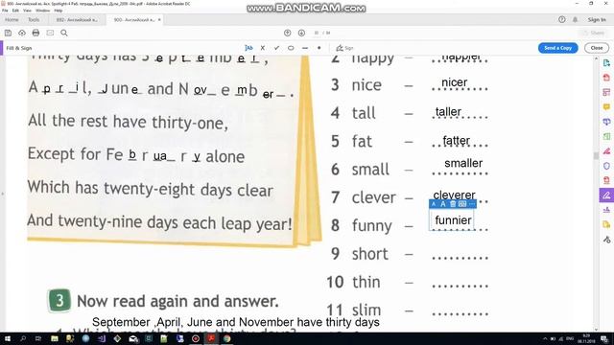Image resolution: width=614 pixels, height=345 pixels.
Task: Open the Protect shield tool in right pane
Action: pos(606,166)
